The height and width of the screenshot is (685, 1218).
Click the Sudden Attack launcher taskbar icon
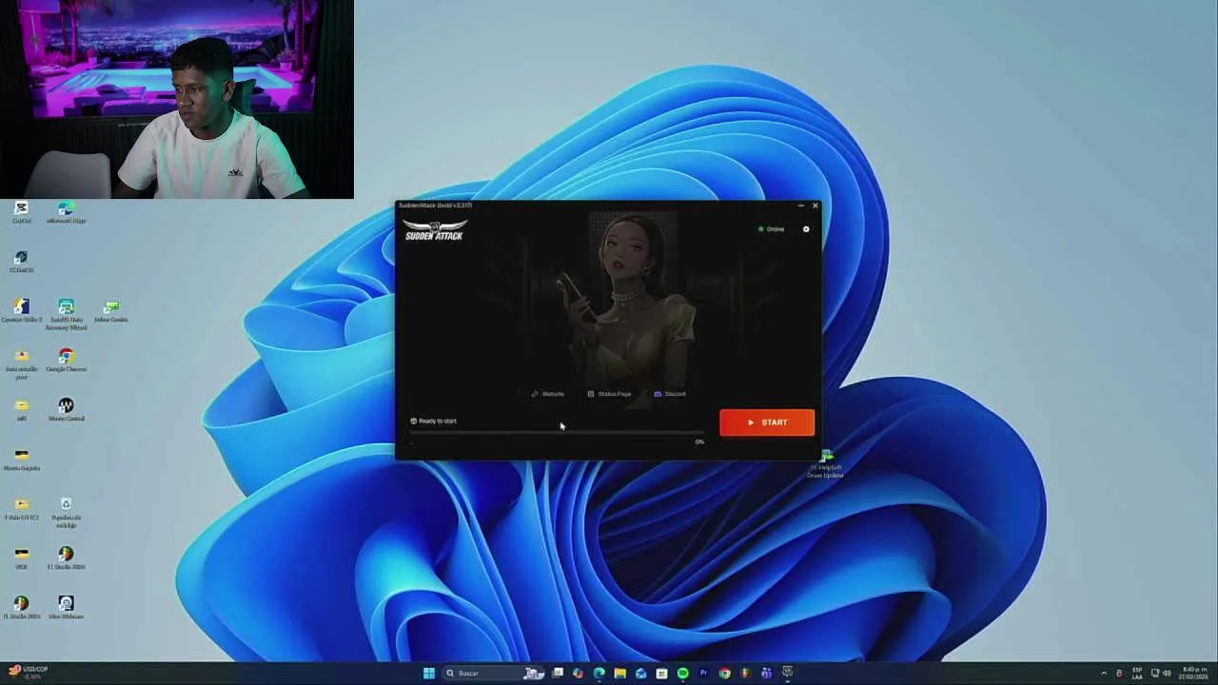tap(788, 674)
